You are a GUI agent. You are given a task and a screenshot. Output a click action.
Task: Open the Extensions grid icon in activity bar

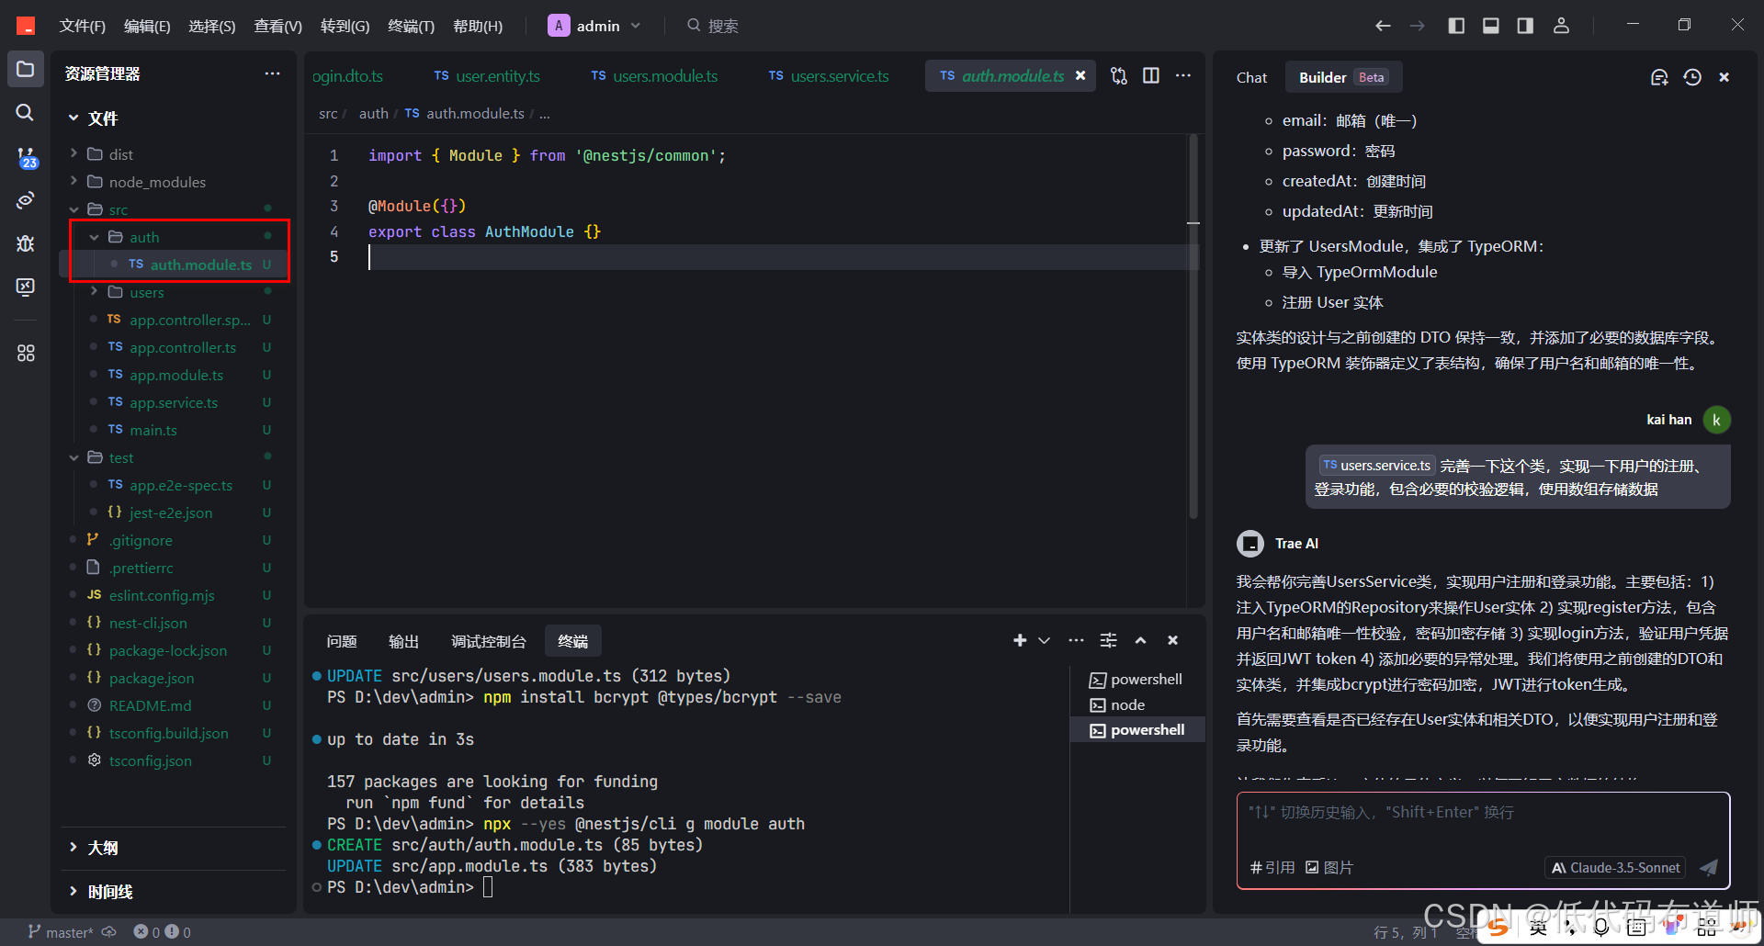coord(26,353)
